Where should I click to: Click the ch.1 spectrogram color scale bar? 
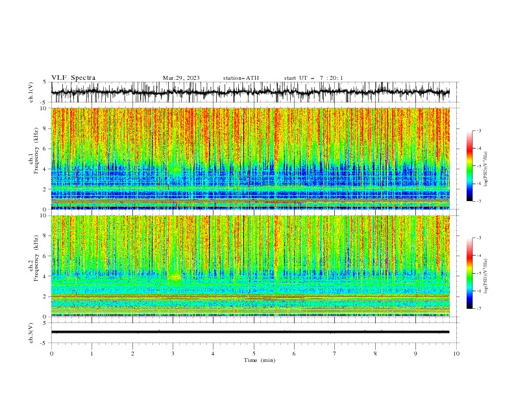[x=469, y=166]
